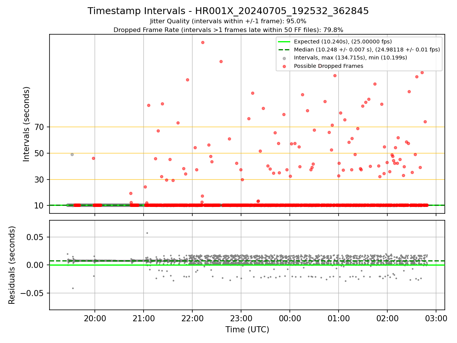Click the plot title "Timestamp Intervals - HR001X_20240705_192532_362845"
This screenshot has height=343, width=457.
click(228, 11)
